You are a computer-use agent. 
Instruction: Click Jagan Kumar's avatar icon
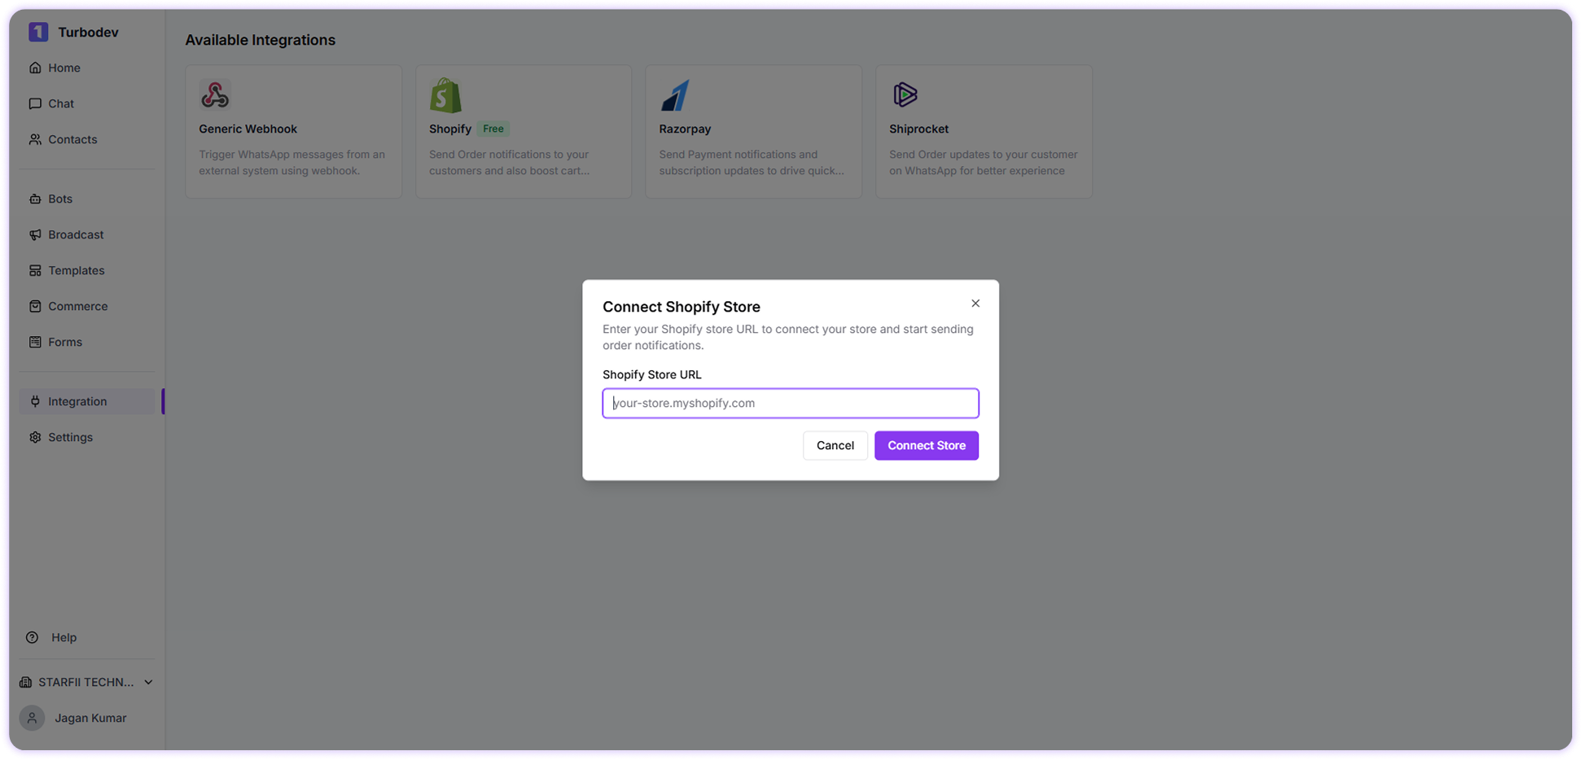pyautogui.click(x=32, y=718)
